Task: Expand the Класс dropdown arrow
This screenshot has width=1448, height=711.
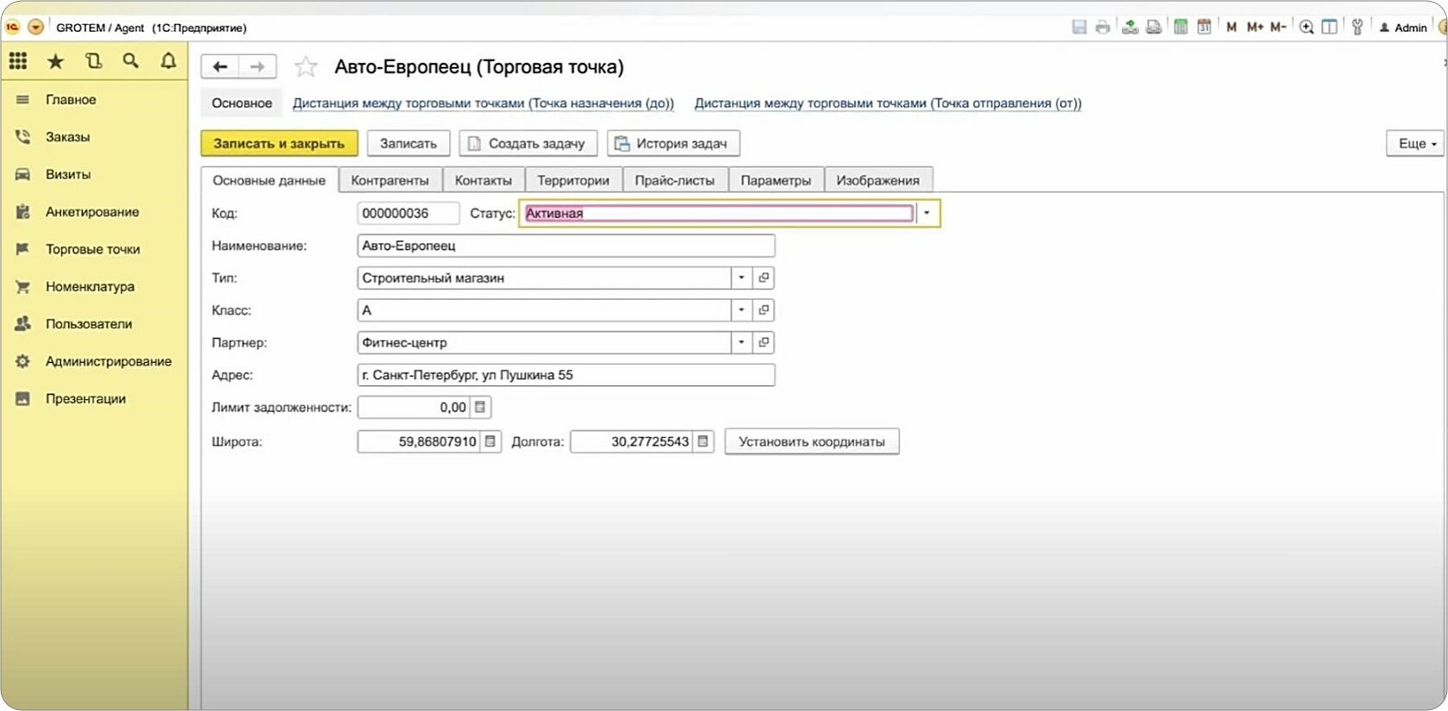Action: (x=741, y=310)
